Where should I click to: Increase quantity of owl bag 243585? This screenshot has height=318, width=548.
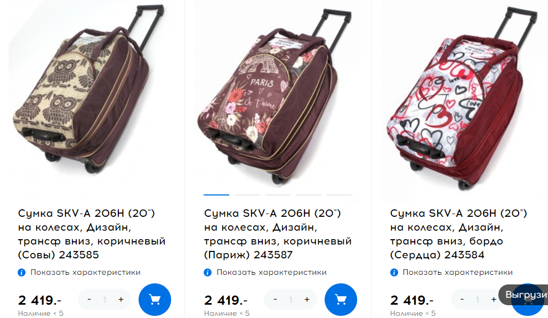pos(121,299)
